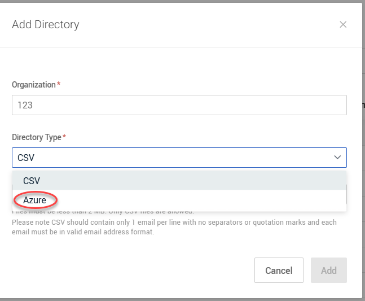Click empty space left of Cancel button
365x301 pixels.
click(x=130, y=271)
